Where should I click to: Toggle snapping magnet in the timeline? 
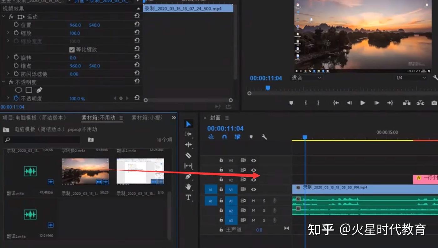[x=224, y=137]
